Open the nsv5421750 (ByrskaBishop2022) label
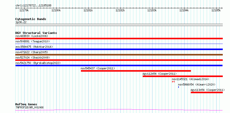This screenshot has height=113, width=230. tap(38, 63)
